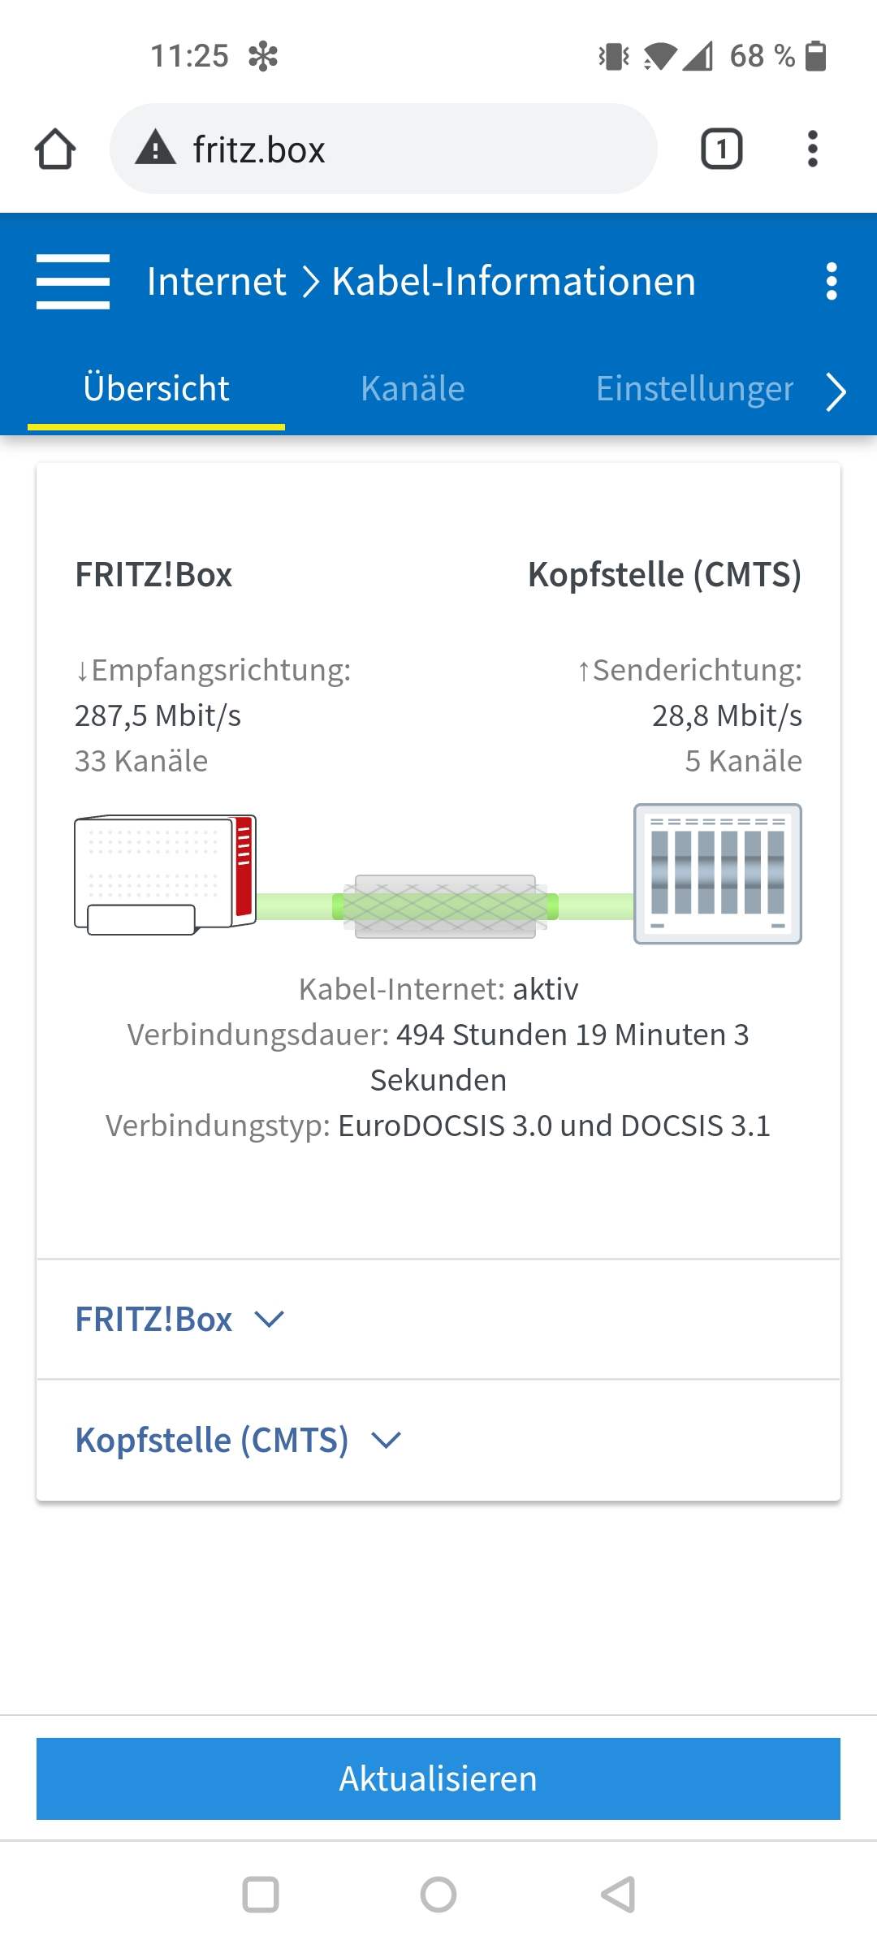Open the FRITZ!Box page options menu
877x1949 pixels.
pos(831,281)
